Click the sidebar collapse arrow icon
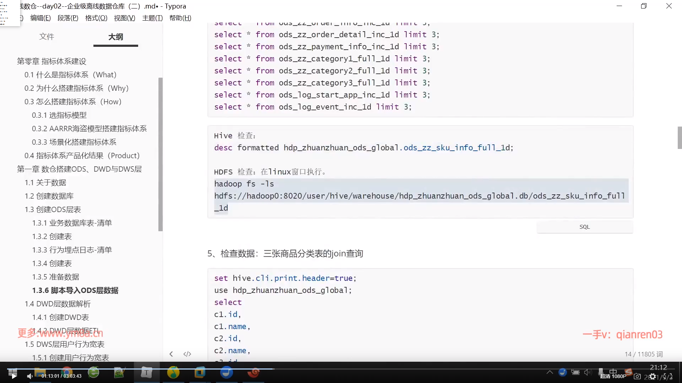Image resolution: width=682 pixels, height=383 pixels. (x=171, y=354)
